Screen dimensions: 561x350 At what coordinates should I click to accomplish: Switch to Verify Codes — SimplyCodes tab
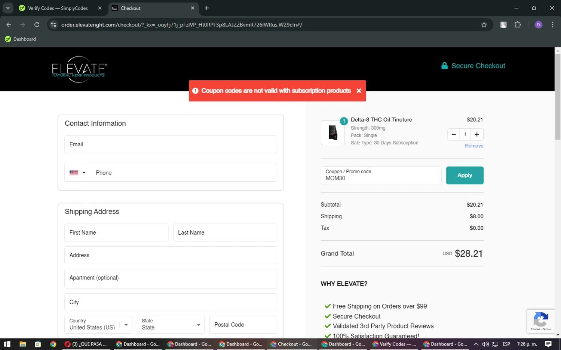coord(58,8)
